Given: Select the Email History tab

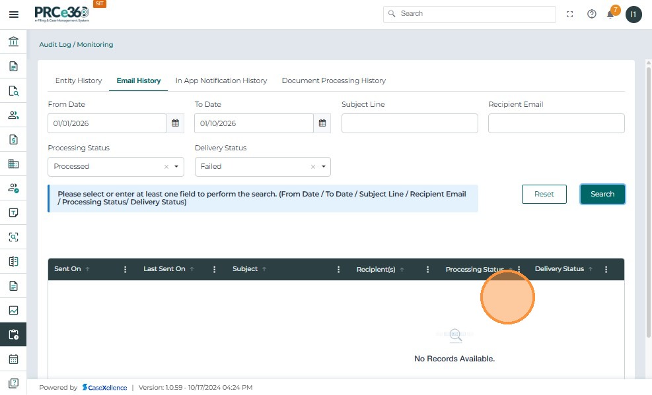Looking at the screenshot, I should [139, 81].
